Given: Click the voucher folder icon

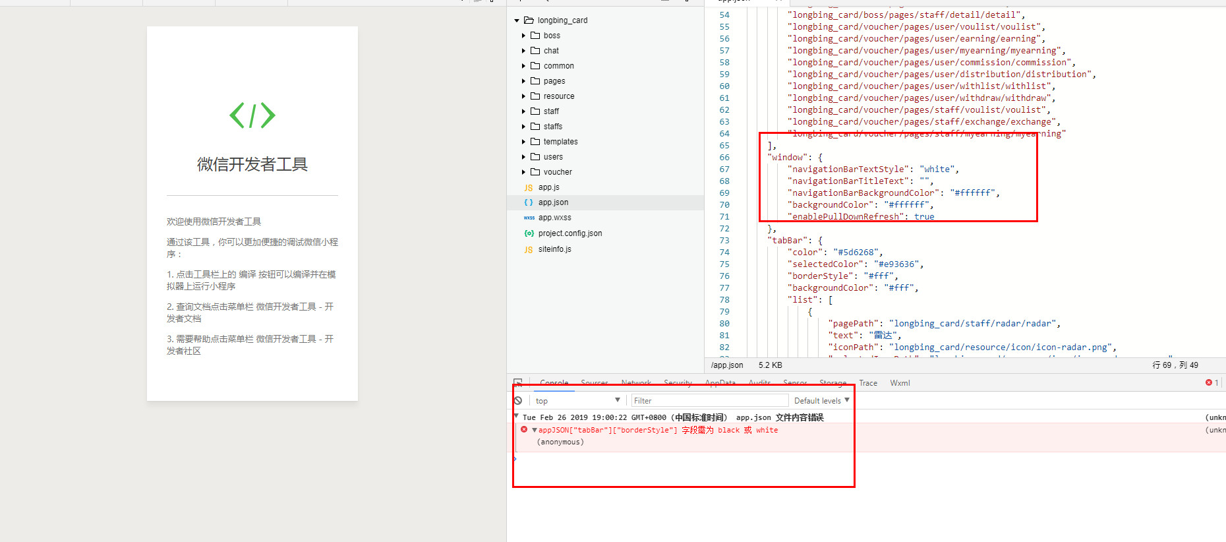Looking at the screenshot, I should 535,172.
